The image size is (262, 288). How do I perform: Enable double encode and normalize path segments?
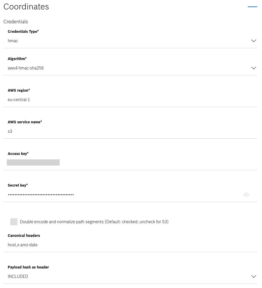point(14,222)
